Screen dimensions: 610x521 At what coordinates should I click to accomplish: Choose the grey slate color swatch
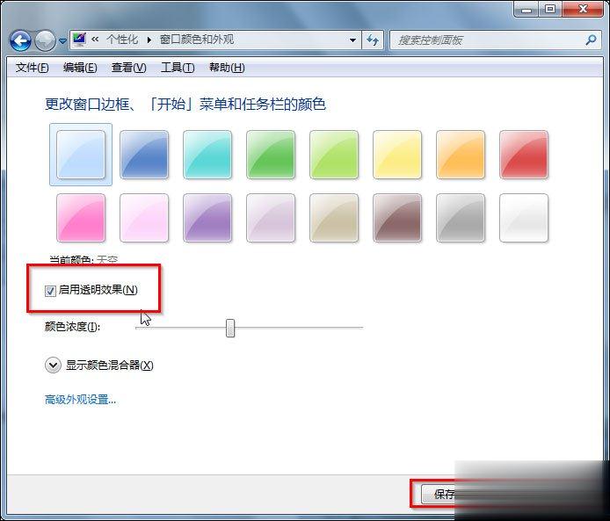[x=461, y=218]
